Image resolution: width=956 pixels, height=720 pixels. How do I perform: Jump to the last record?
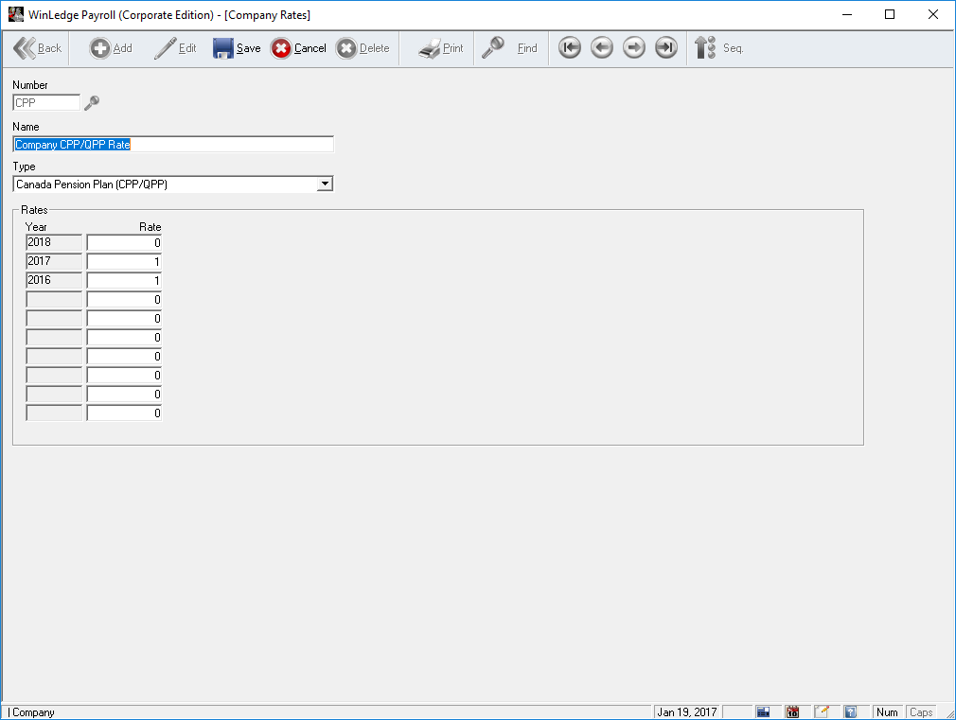click(666, 48)
